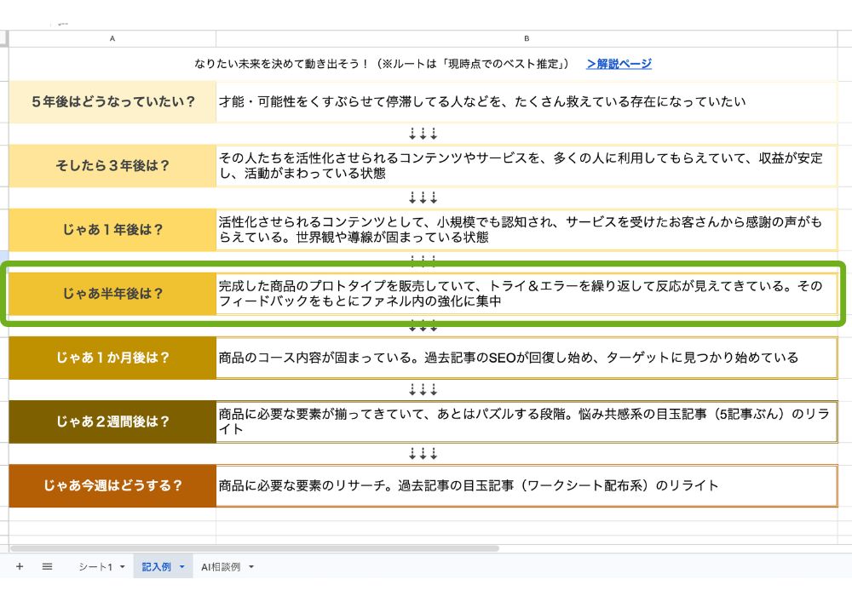Viewport: 852px width, 602px height.
Task: Open the all sheets list icon
Action: [47, 567]
